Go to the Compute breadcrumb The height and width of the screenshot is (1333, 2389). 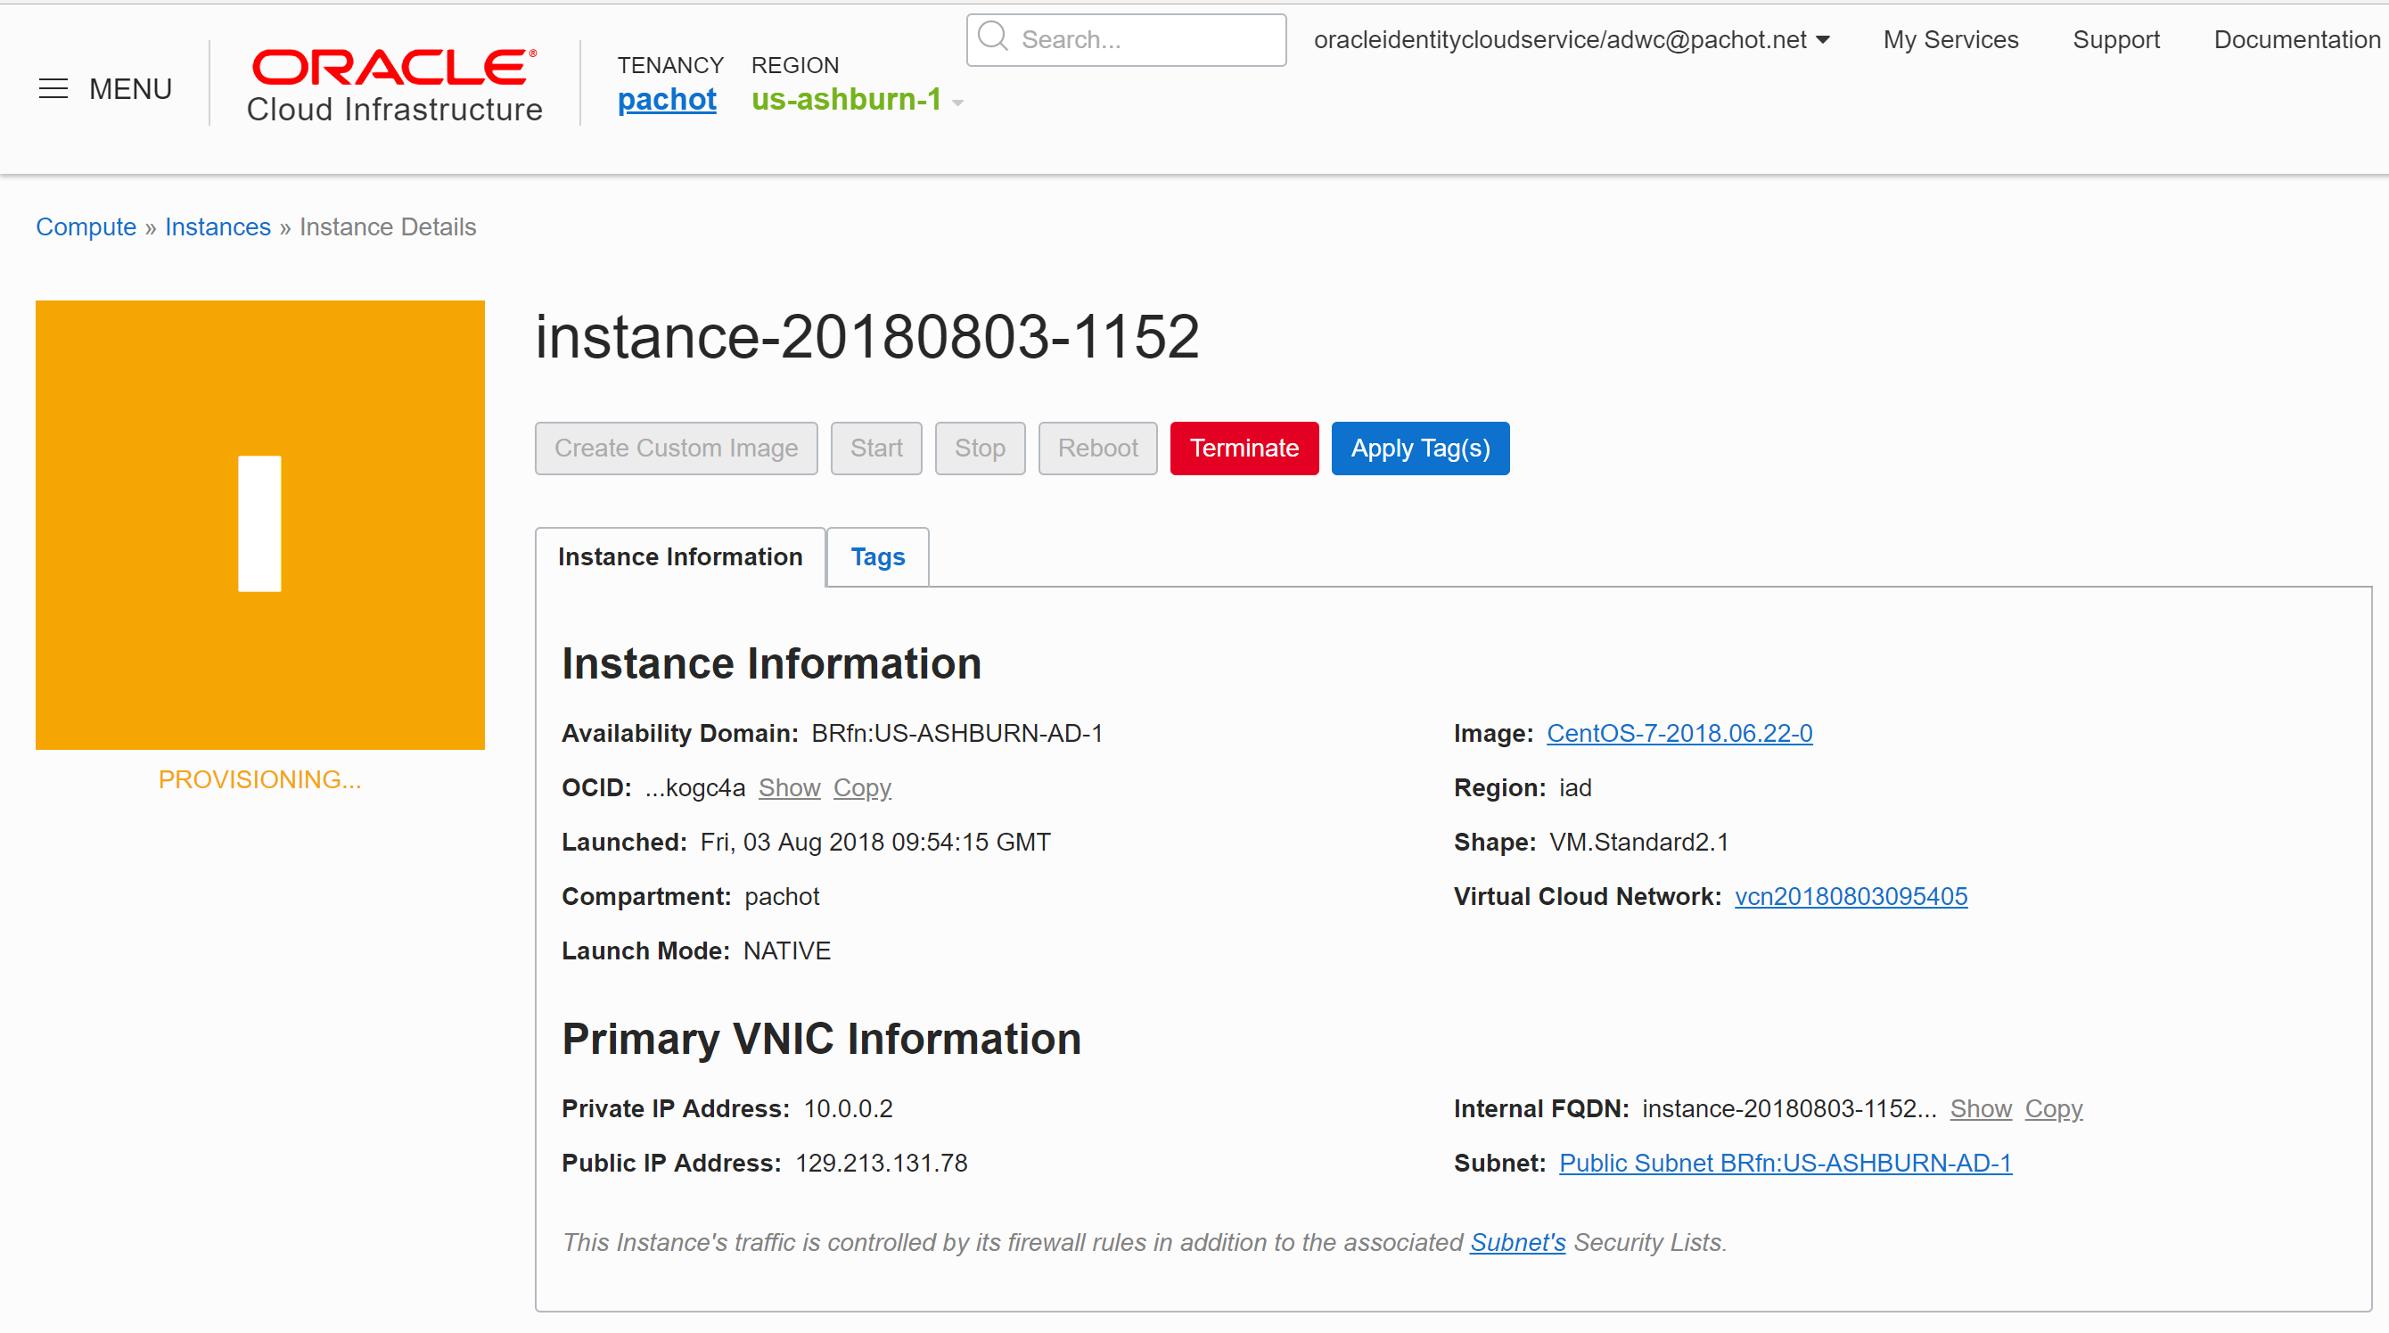click(86, 227)
